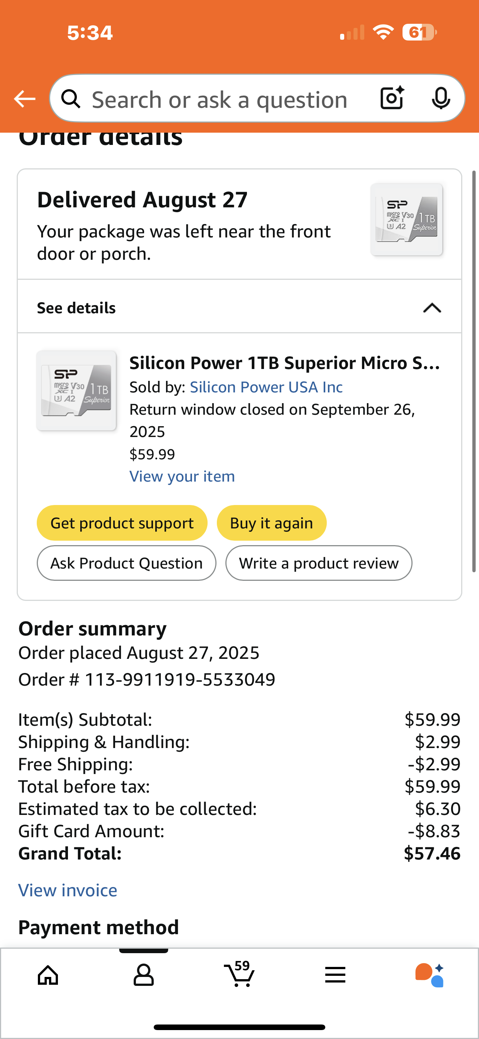Viewport: 479px width, 1039px height.
Task: Go to Home via bottom bar
Action: (48, 975)
